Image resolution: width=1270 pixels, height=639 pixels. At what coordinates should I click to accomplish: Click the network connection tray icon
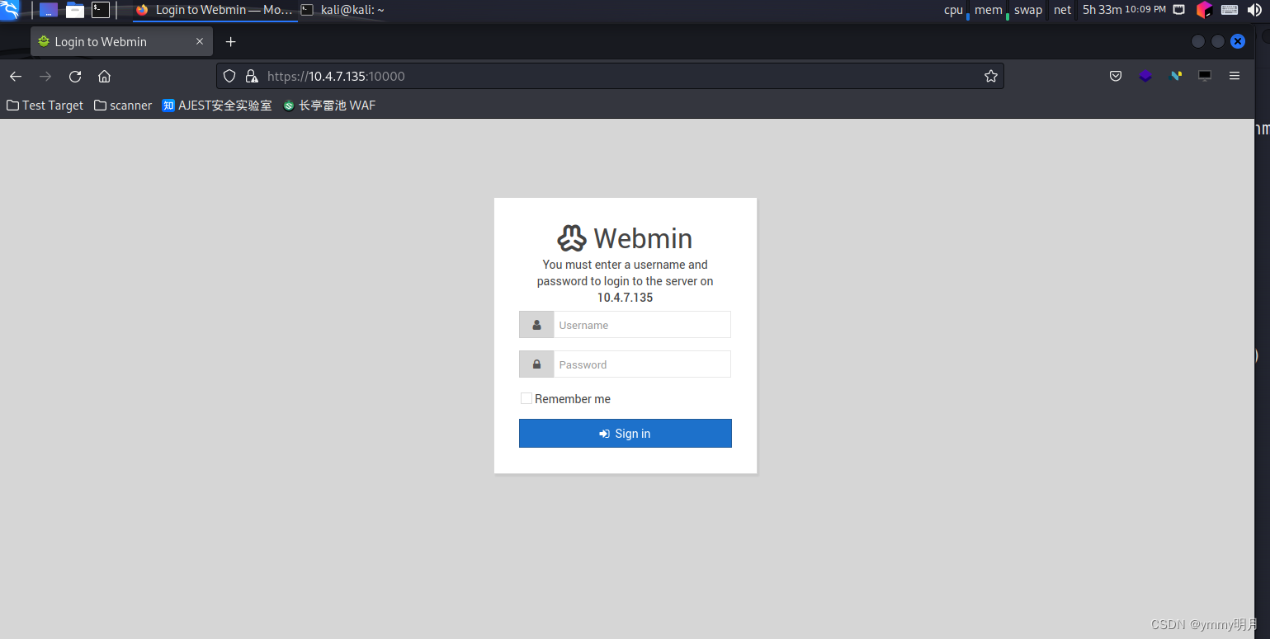1179,10
